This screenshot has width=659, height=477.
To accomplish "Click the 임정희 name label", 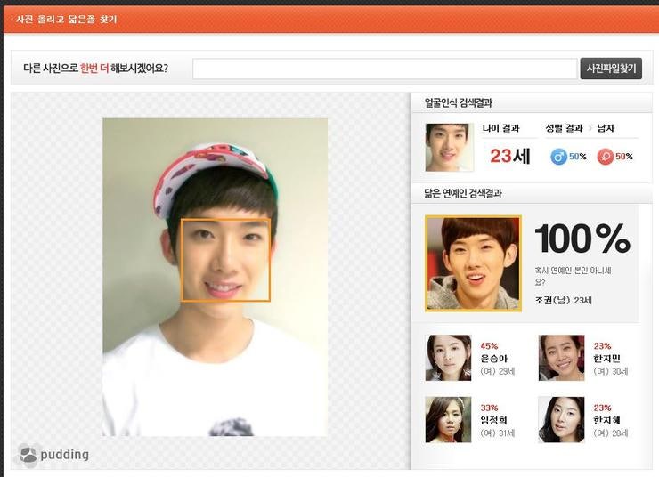I will point(493,420).
